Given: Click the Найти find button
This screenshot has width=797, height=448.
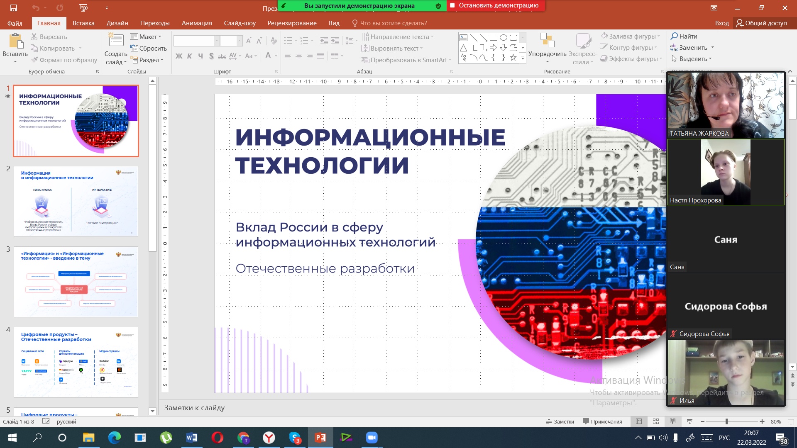Looking at the screenshot, I should [684, 37].
